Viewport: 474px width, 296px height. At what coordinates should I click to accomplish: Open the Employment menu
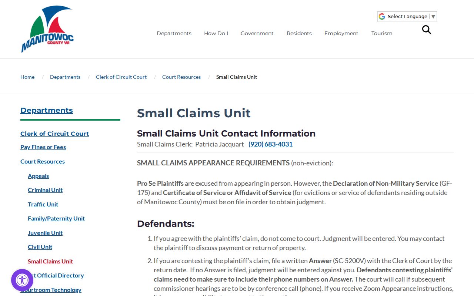click(341, 33)
